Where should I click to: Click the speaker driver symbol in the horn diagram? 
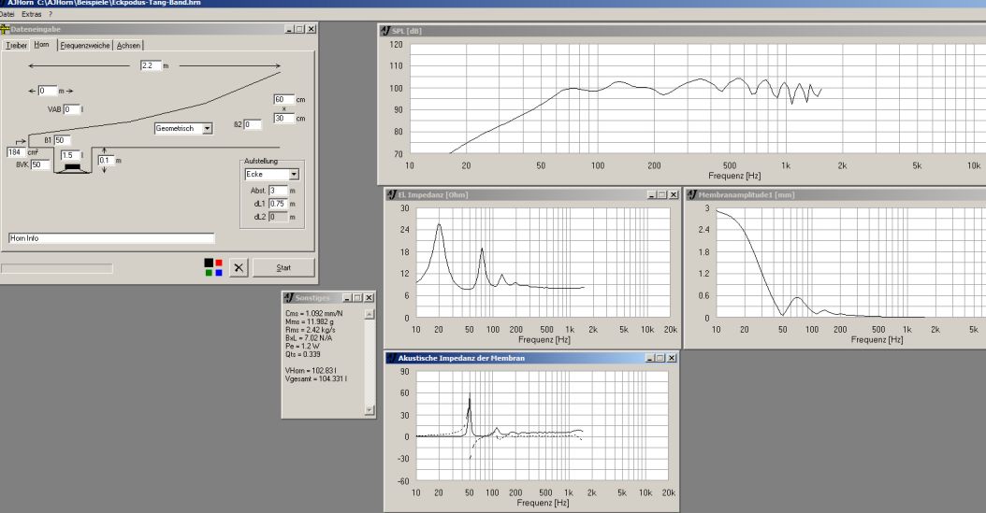pos(70,168)
